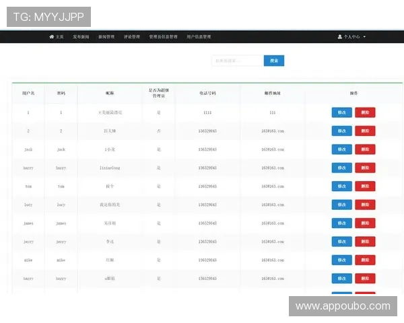Click the 昵称 column header
Screen dimensions: 404x323
coord(110,94)
